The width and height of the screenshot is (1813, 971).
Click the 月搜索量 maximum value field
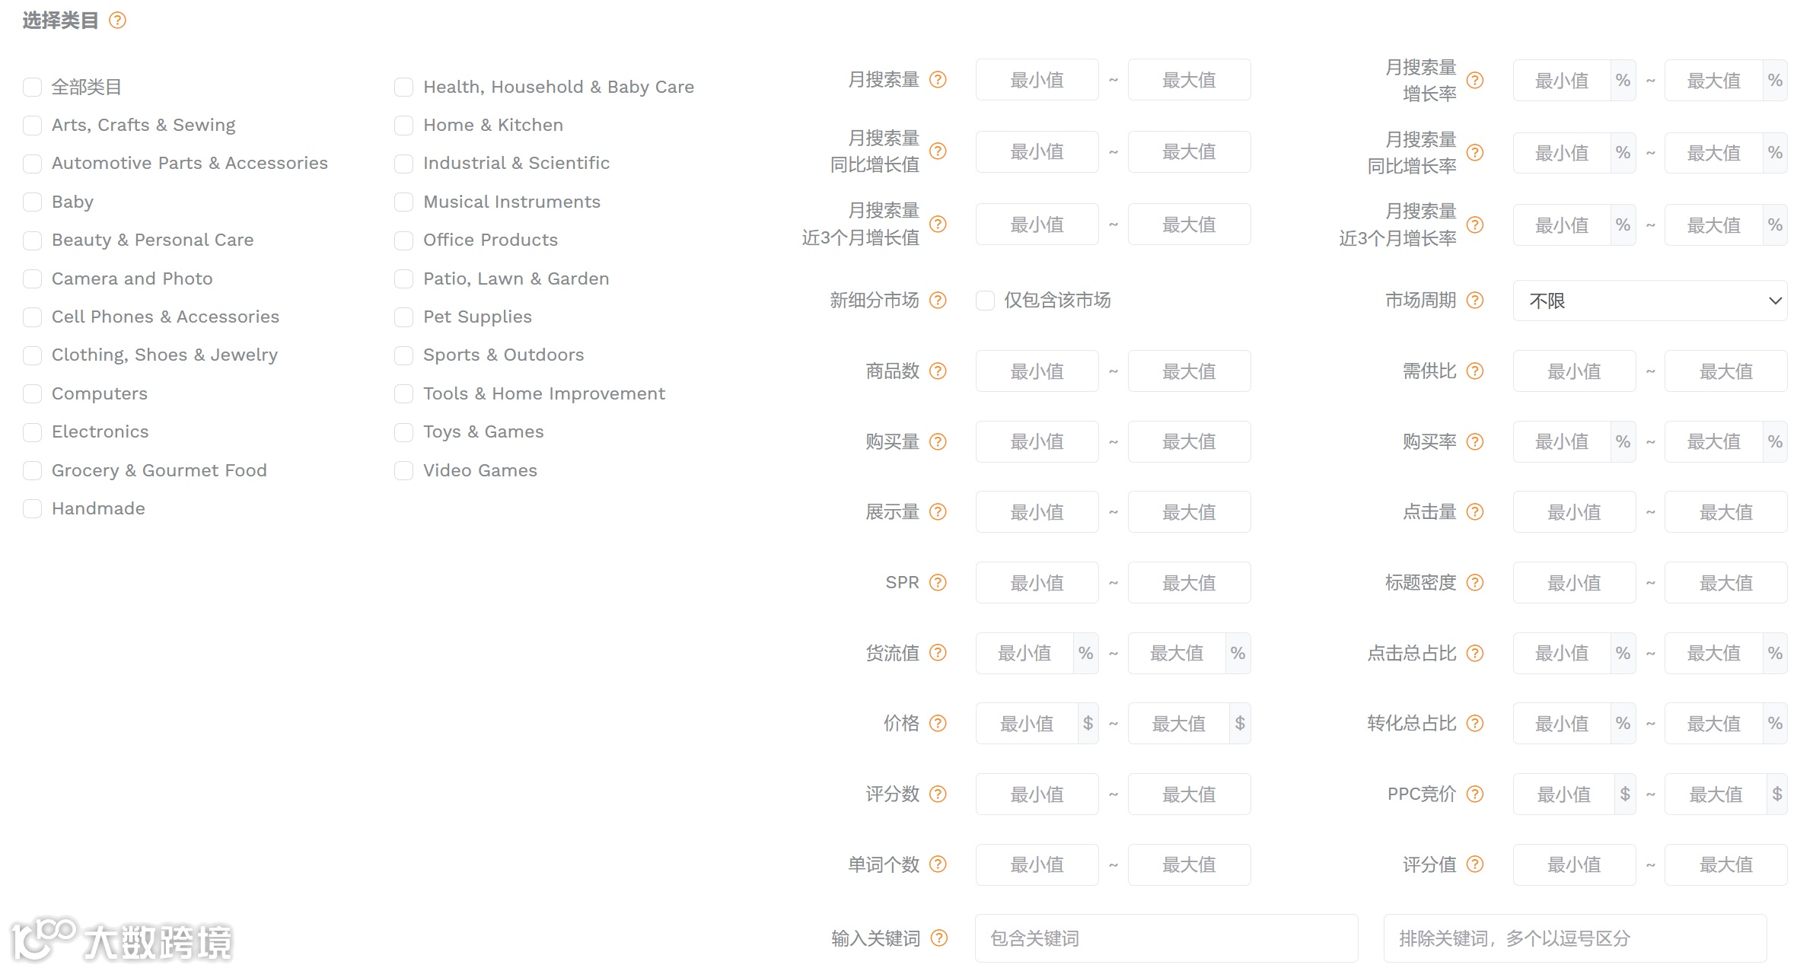pos(1189,80)
